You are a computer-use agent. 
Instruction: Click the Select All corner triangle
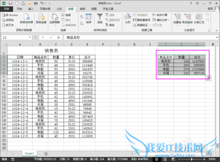5,44
